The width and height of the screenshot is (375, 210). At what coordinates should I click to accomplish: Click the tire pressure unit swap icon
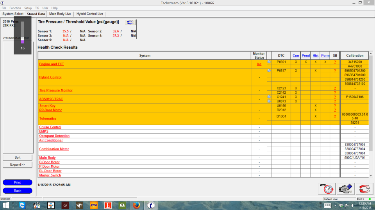point(130,23)
